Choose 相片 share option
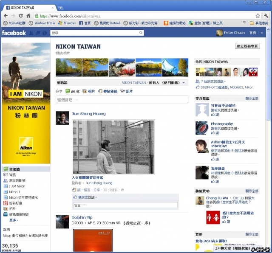 coord(89,91)
